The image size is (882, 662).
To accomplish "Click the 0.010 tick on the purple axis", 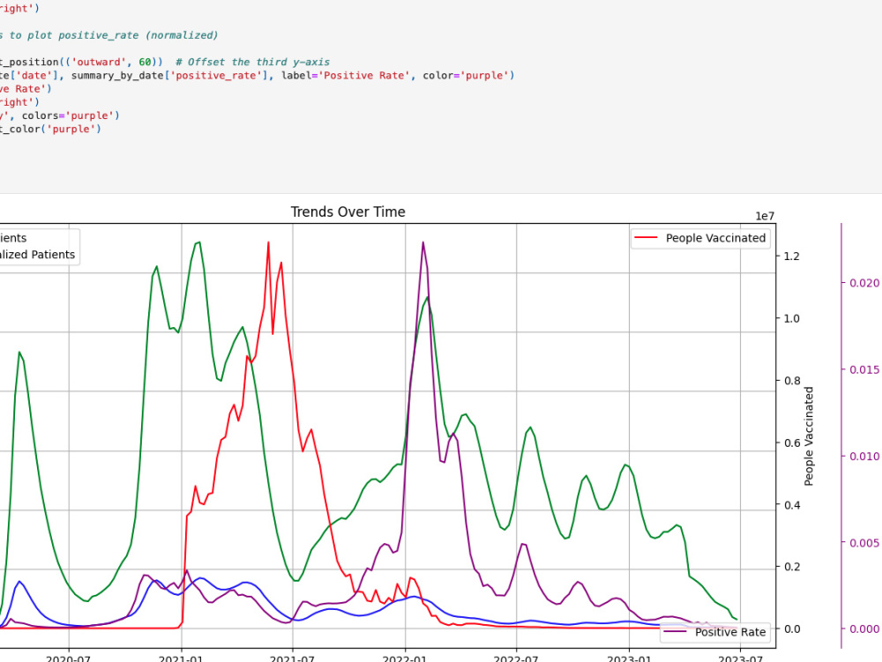I will [x=864, y=456].
